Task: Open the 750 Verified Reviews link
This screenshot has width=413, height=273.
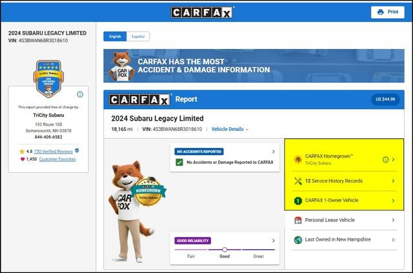Action: pos(53,152)
